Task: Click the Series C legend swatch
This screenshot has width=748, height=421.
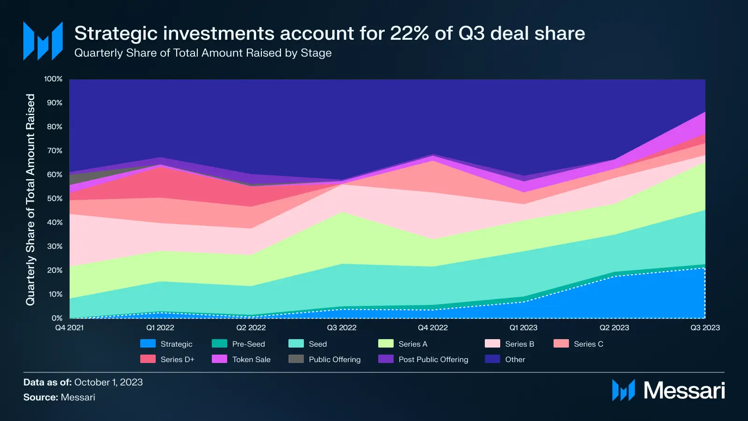Action: click(561, 344)
